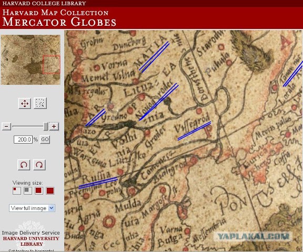Select the pan move tool icon
The image size is (303, 252).
25,103
